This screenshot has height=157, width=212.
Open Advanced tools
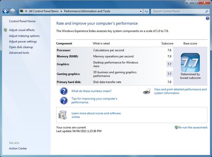19,53
